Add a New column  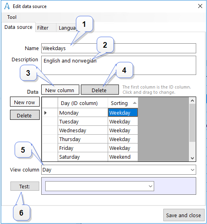(60, 90)
